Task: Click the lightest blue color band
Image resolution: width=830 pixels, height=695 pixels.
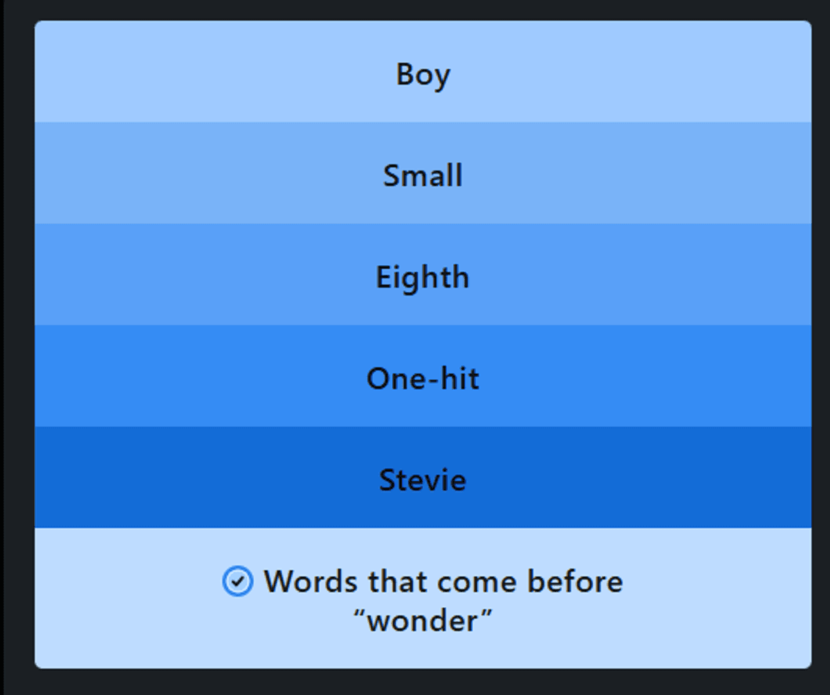Action: 207,73
